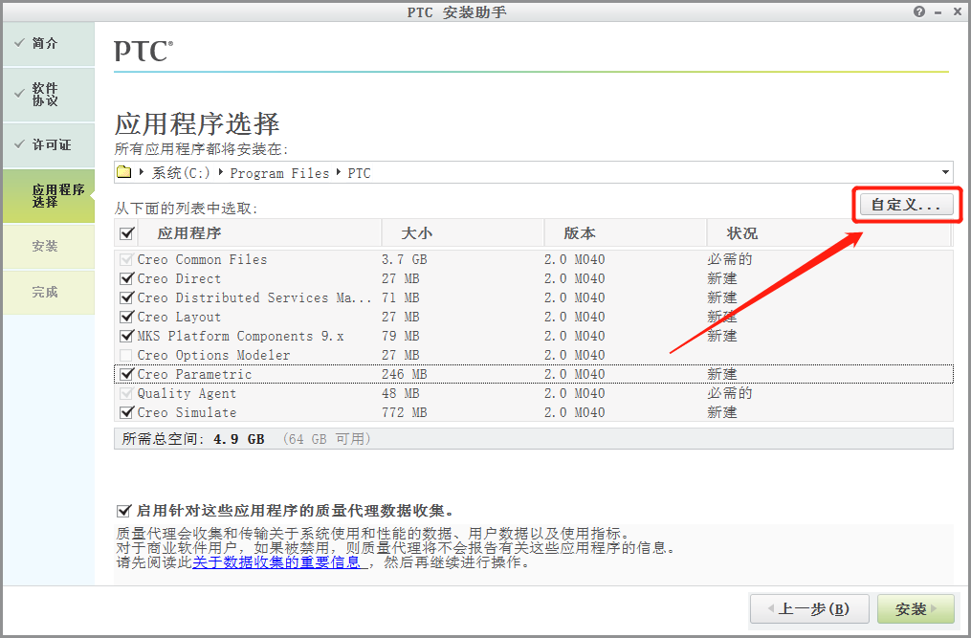Click Creo Simulate row name
The width and height of the screenshot is (971, 638).
click(187, 412)
